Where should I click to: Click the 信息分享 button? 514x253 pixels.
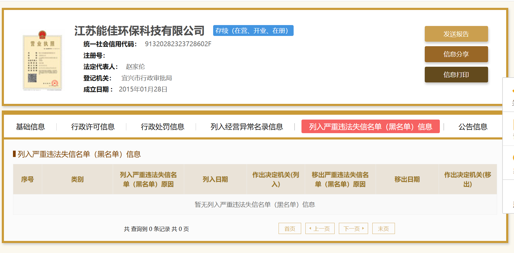pos(456,54)
